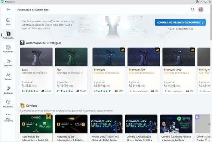The height and width of the screenshot is (142, 212).
Task: Click the orange icon beside Combos heading
Action: tap(22, 106)
